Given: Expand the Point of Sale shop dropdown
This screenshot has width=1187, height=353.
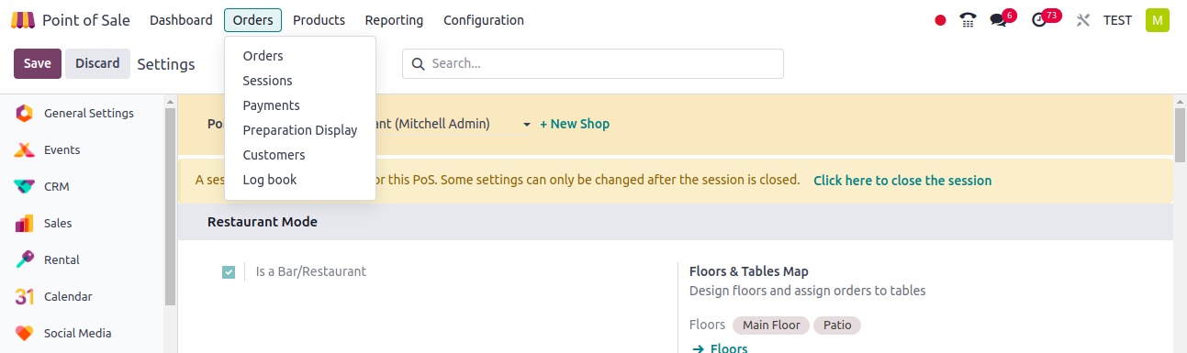Looking at the screenshot, I should pos(527,124).
